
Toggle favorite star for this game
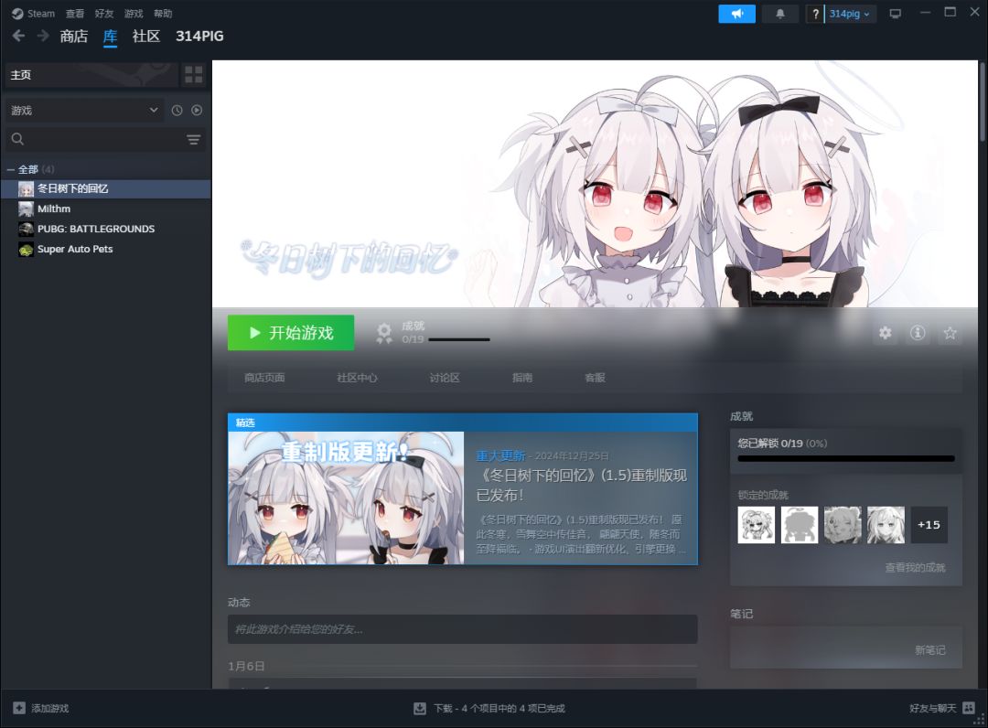tap(950, 333)
